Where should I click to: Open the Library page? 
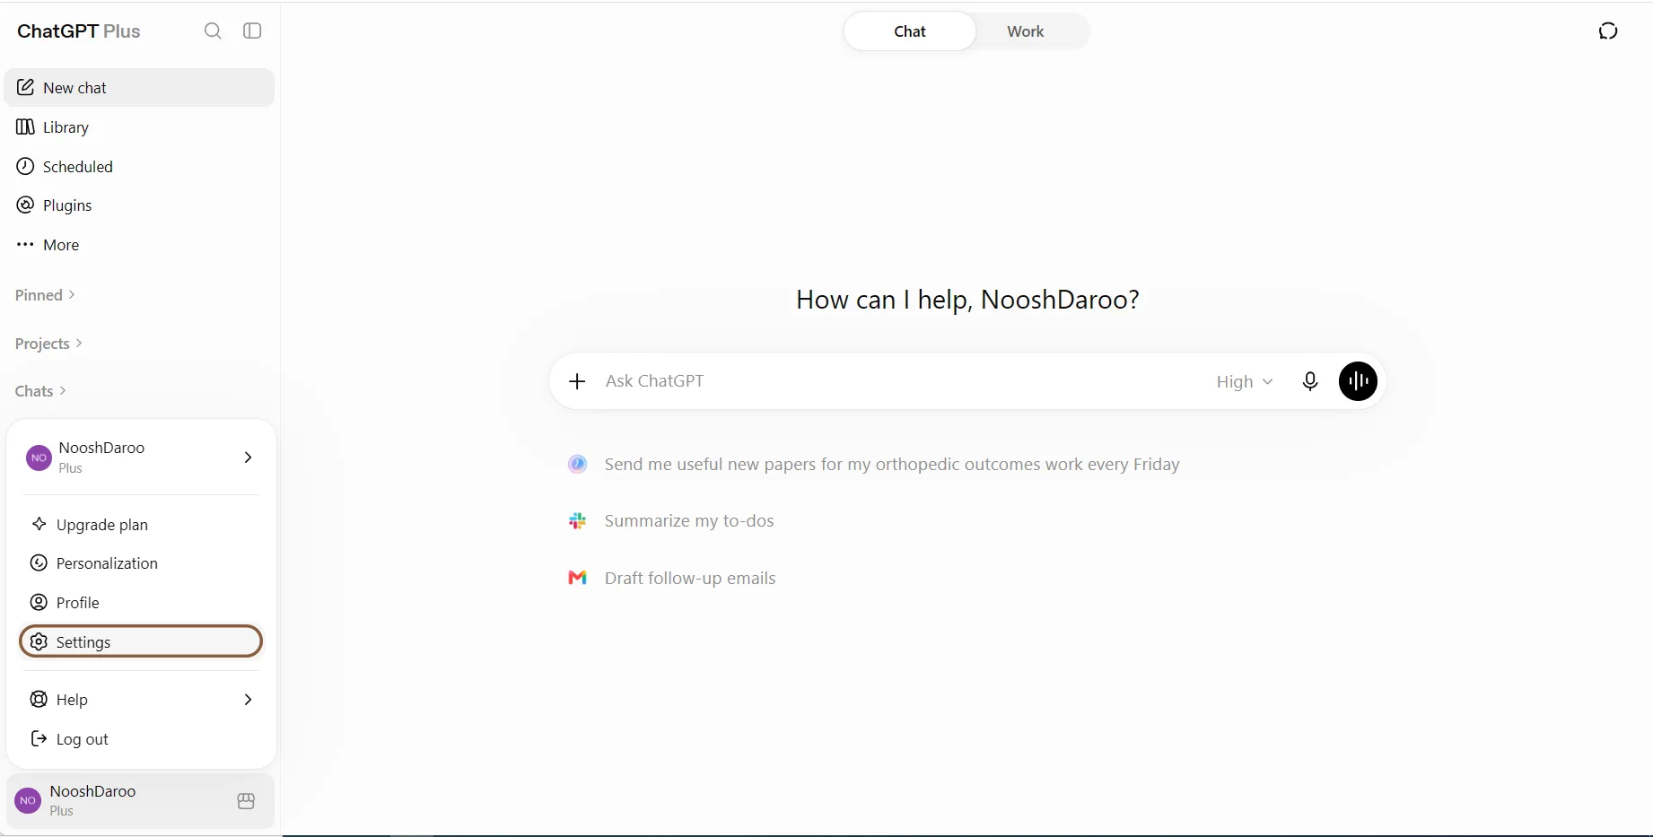click(139, 127)
